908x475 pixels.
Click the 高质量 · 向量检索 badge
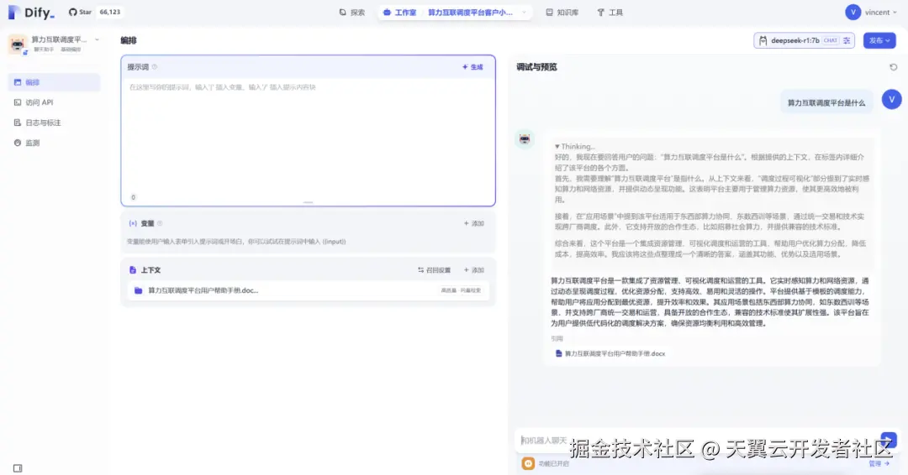[461, 290]
